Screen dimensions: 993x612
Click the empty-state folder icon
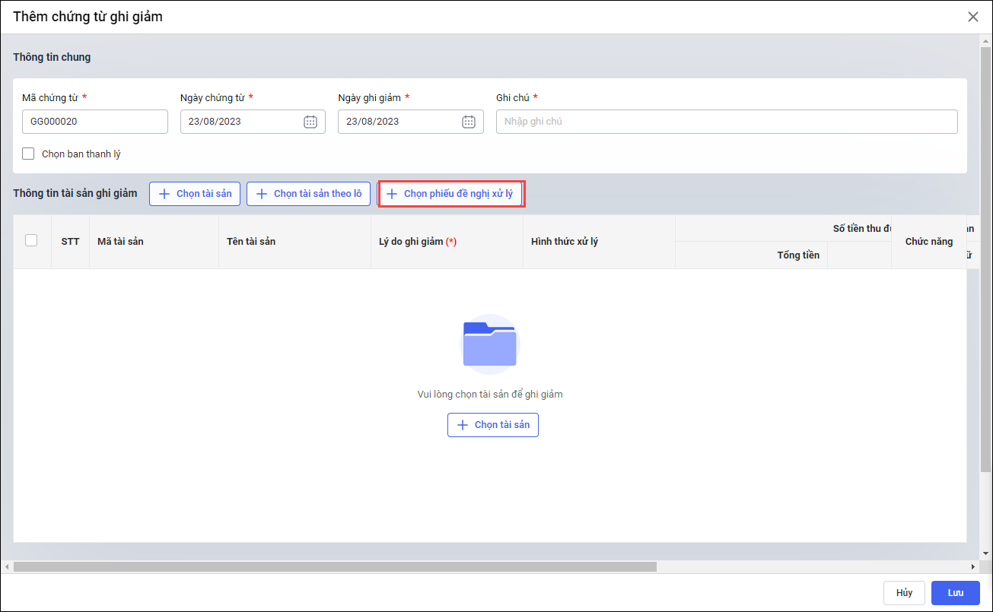pos(490,344)
